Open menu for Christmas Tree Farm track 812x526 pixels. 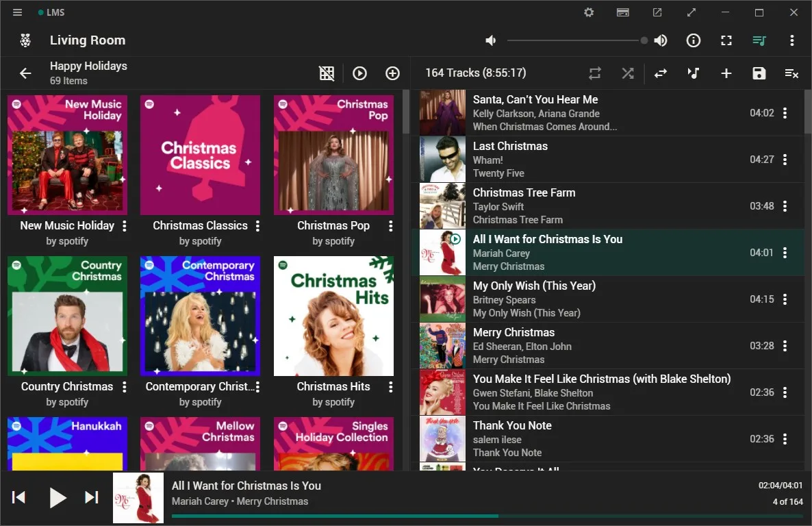click(785, 206)
